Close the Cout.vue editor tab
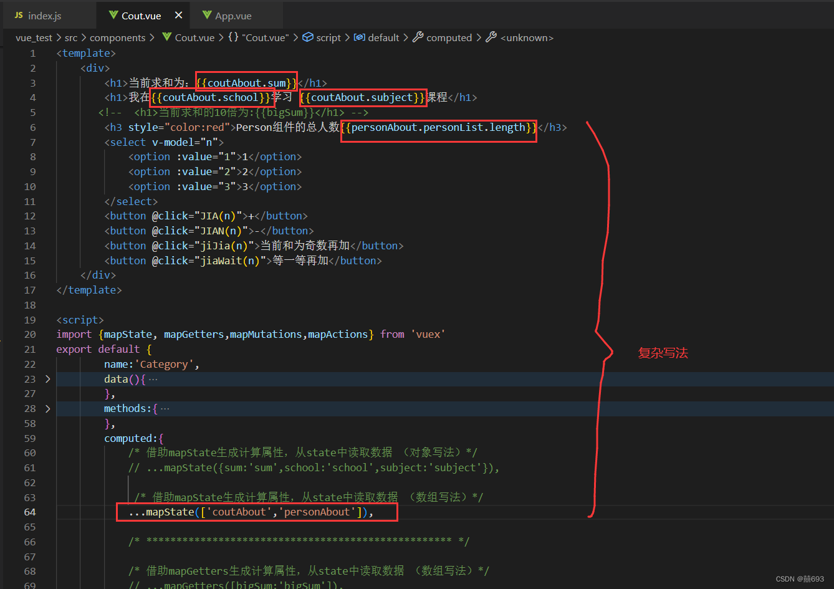Image resolution: width=834 pixels, height=589 pixels. click(x=178, y=14)
